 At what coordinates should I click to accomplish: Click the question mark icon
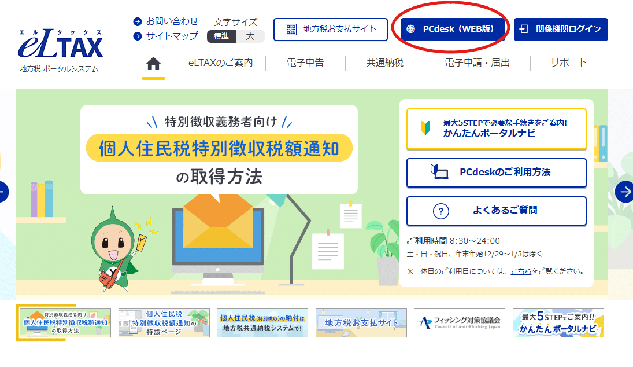[x=441, y=211]
